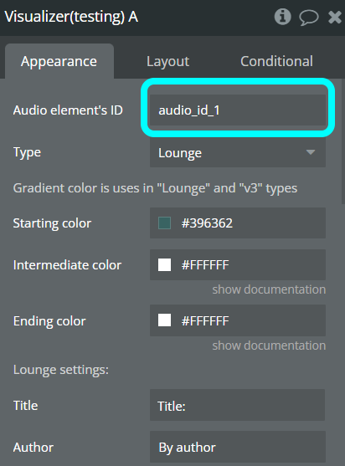The image size is (345, 466).
Task: Open the Layout tab
Action: [167, 62]
